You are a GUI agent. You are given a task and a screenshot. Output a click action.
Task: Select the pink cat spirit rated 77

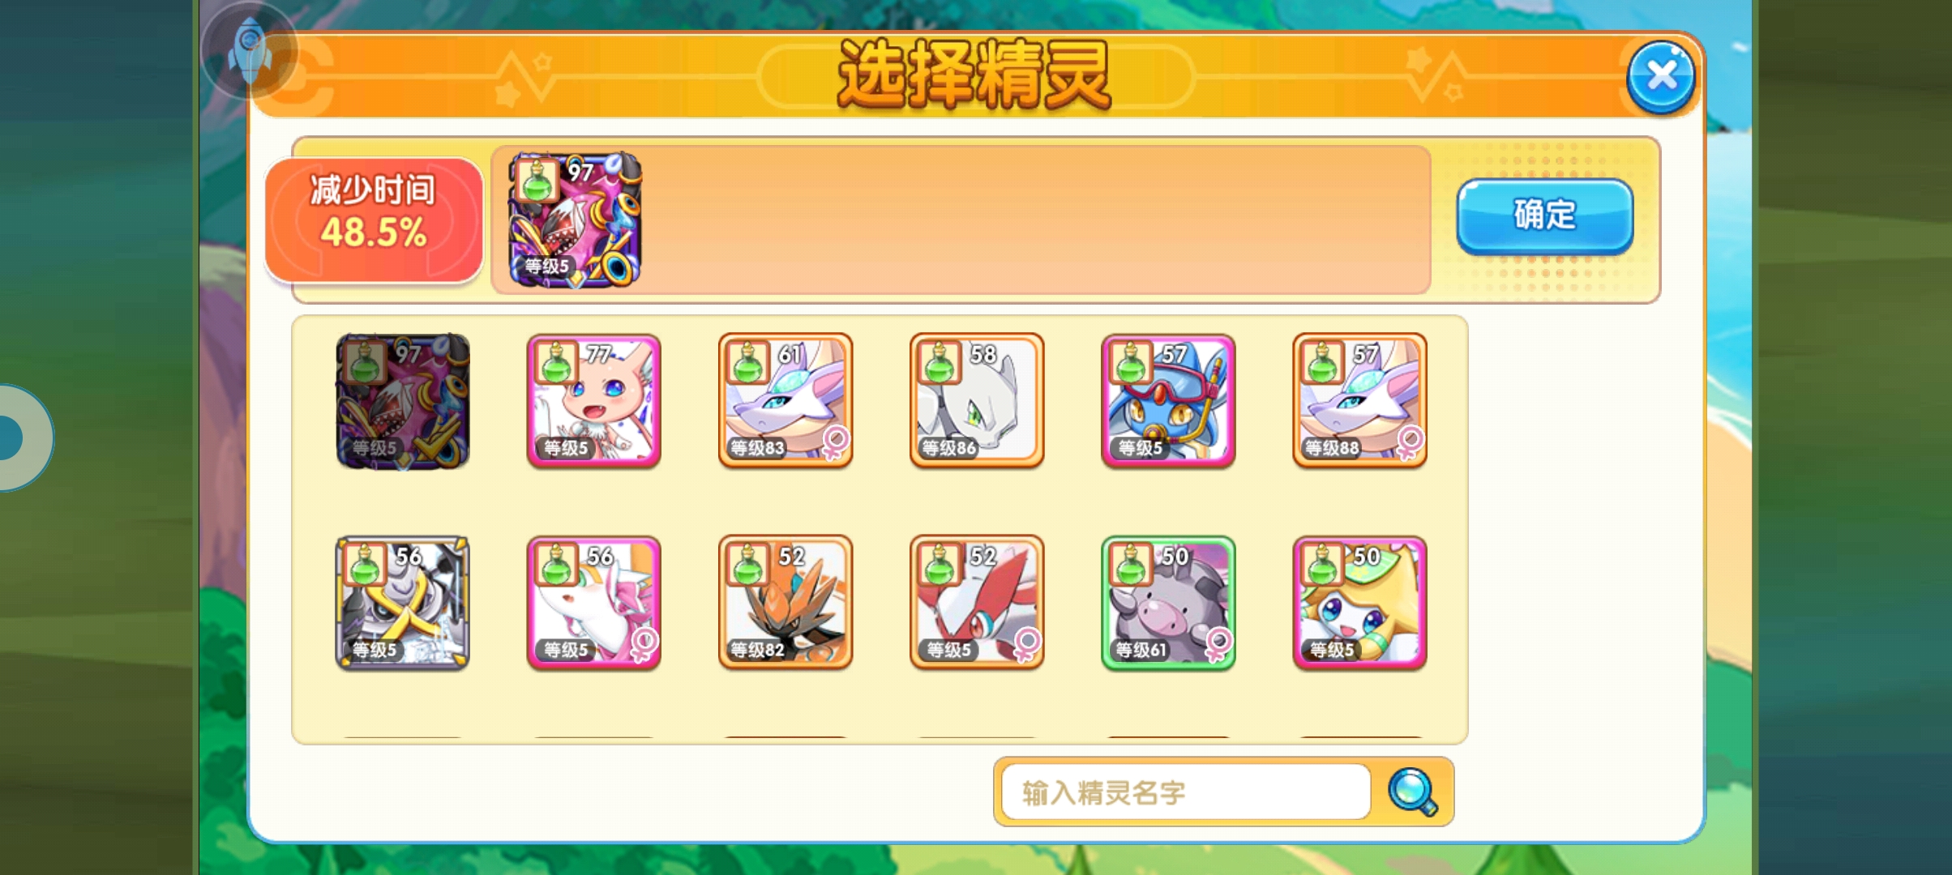tap(594, 401)
